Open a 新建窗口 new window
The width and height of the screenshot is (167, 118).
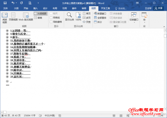click(x=100, y=14)
